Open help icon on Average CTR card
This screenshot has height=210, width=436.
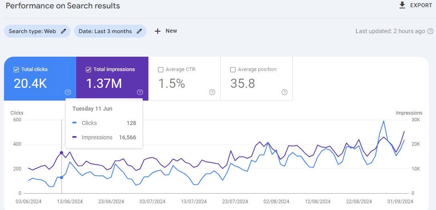click(x=212, y=92)
